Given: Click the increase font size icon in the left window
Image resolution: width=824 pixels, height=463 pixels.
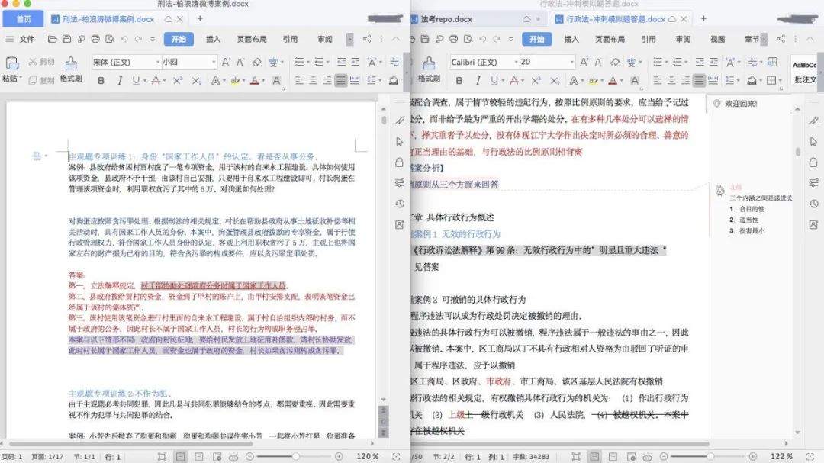Looking at the screenshot, I should pos(226,62).
